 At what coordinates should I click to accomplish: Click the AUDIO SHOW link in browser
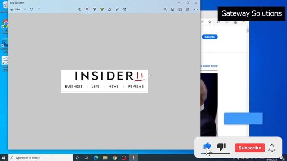(x=209, y=66)
